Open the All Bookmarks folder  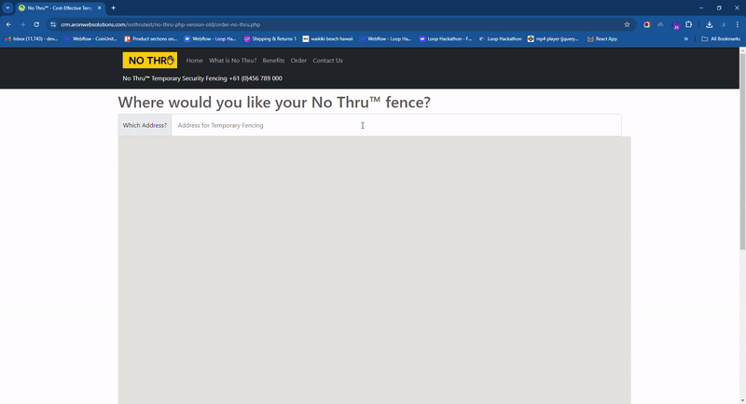click(x=722, y=39)
